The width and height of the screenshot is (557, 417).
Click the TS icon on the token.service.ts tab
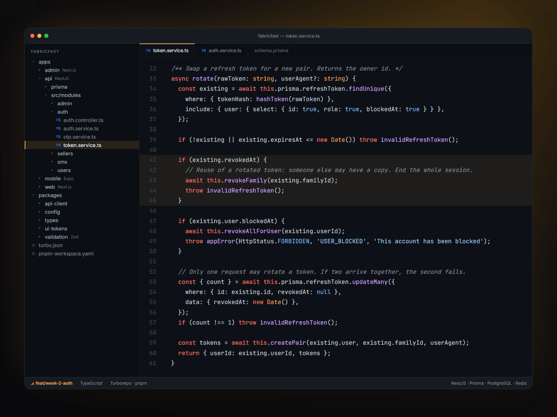coord(148,51)
